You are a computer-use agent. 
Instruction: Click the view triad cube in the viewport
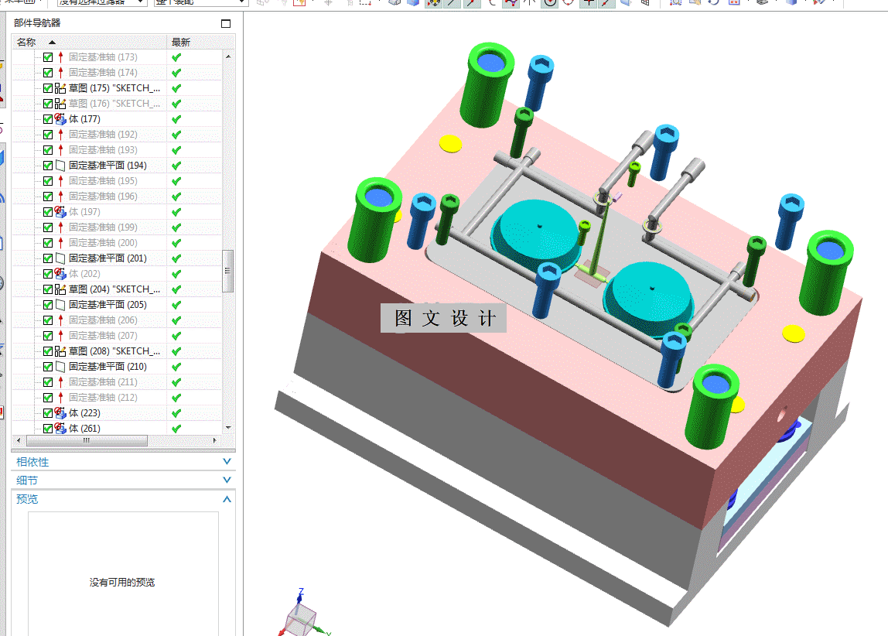[x=302, y=618]
